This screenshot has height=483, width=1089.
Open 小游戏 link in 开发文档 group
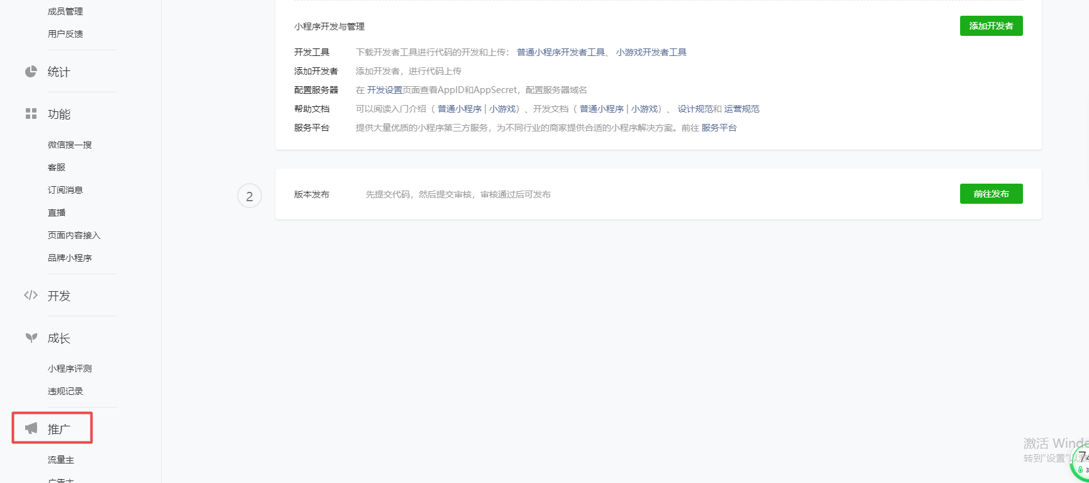644,109
